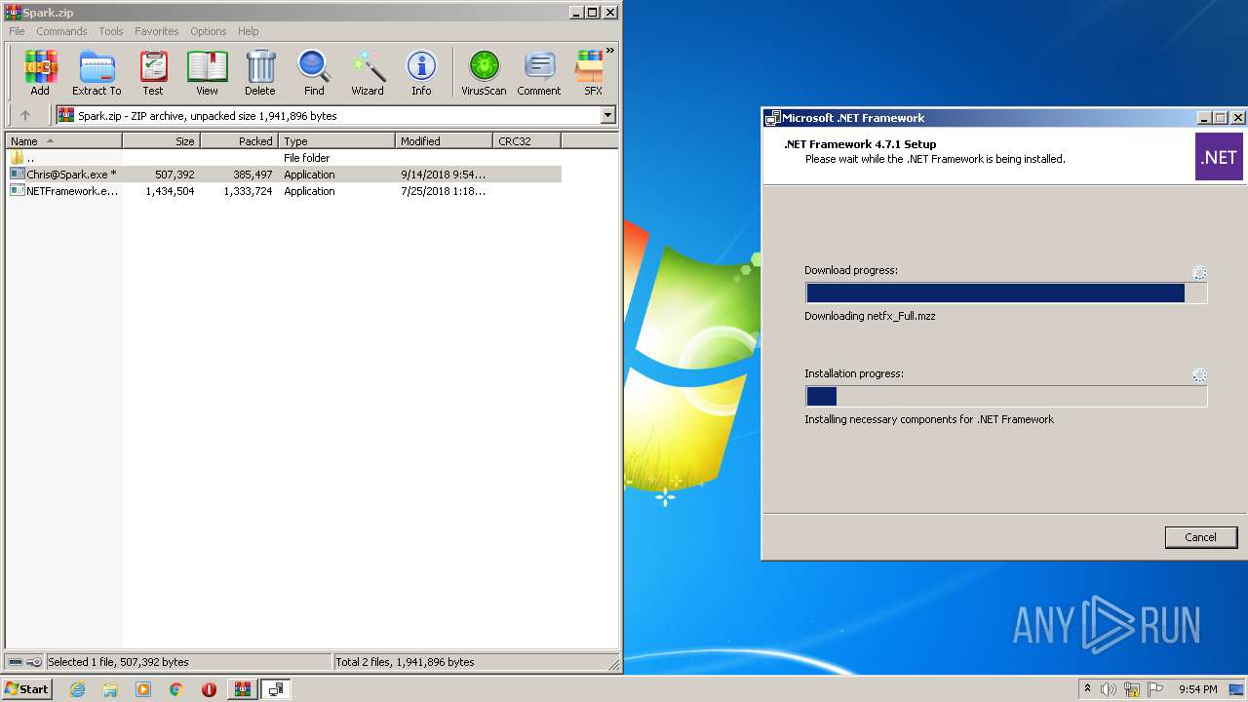Open the Favorites menu
The image size is (1248, 702).
click(157, 31)
